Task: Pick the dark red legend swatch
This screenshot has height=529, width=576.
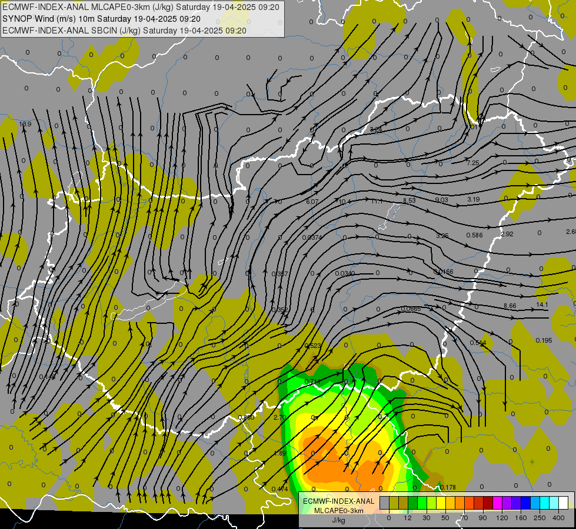Action: coord(488,503)
